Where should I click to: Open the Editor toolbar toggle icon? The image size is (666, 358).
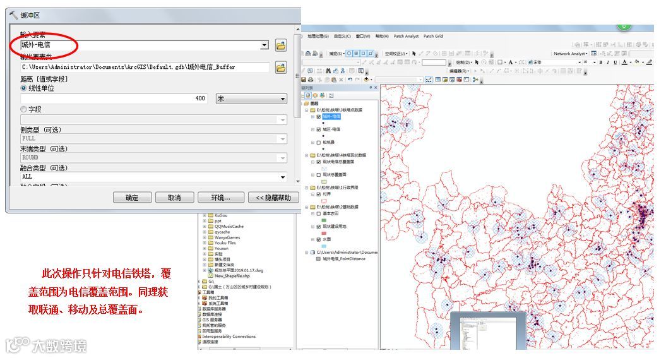429,80
